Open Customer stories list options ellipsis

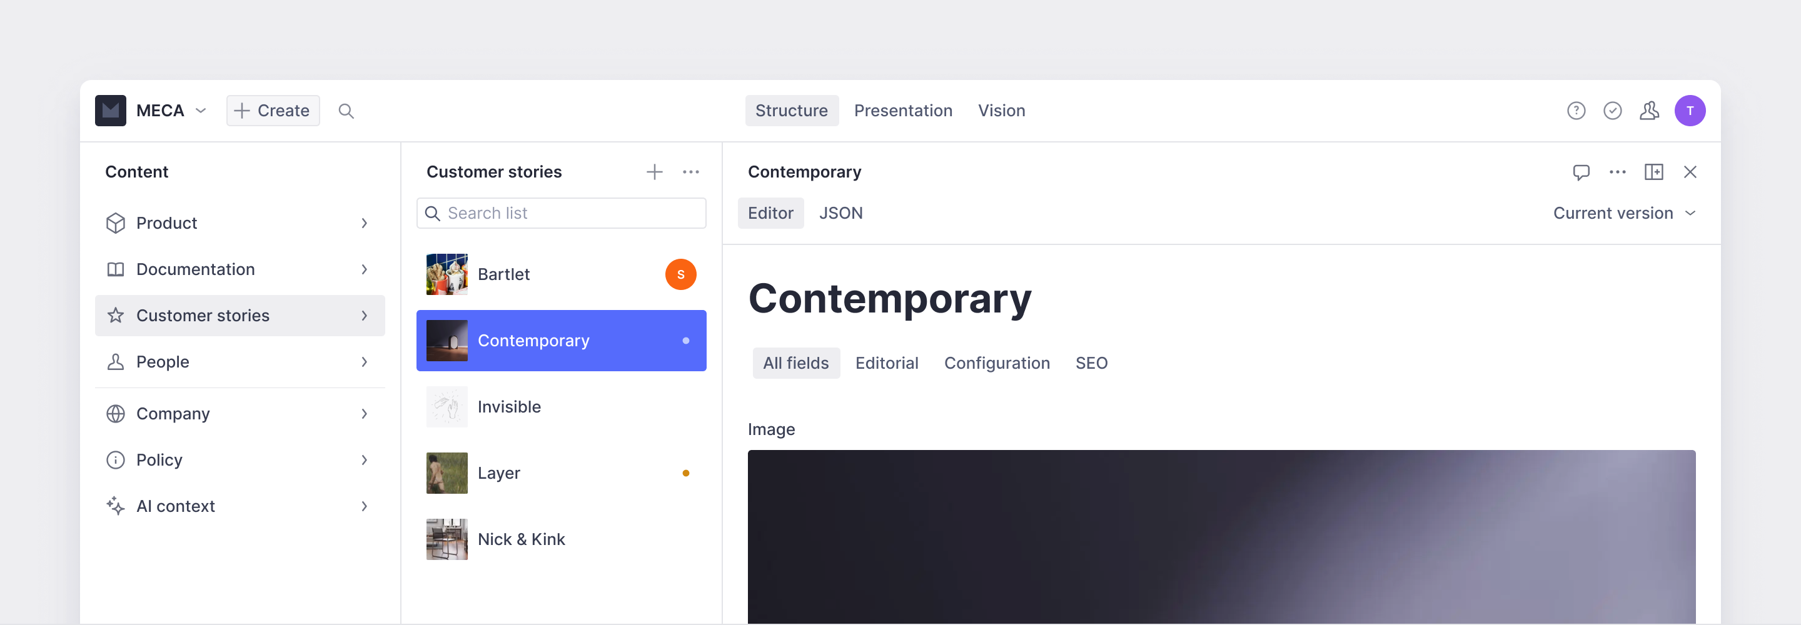click(x=691, y=172)
